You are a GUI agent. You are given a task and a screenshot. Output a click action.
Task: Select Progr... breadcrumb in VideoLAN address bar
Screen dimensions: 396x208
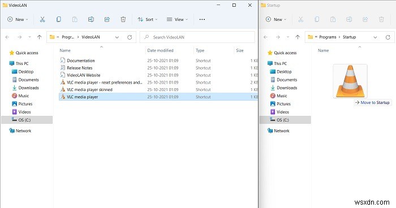pos(68,37)
